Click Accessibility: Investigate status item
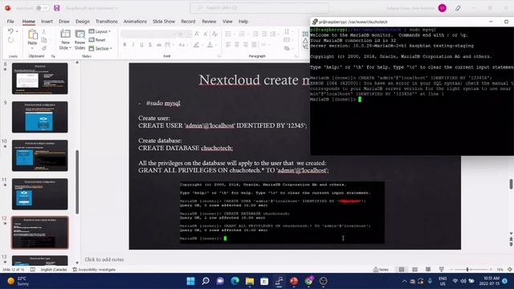The height and width of the screenshot is (289, 514). tap(94, 270)
